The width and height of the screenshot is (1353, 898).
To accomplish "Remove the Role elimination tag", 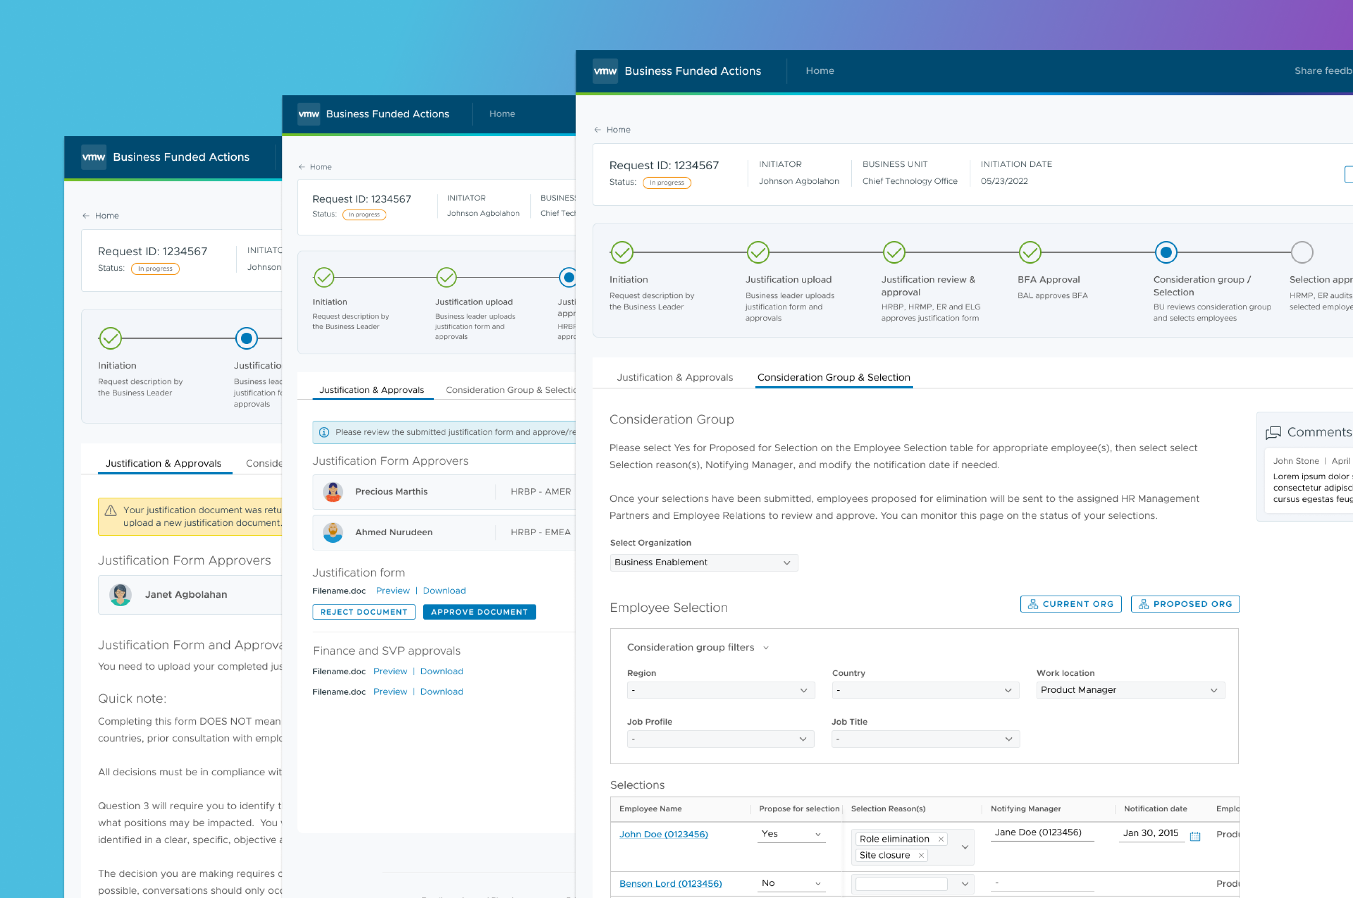I will coord(941,839).
